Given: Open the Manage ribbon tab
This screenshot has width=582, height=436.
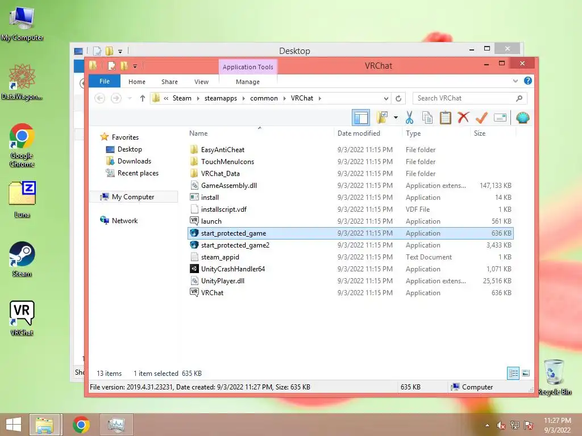Looking at the screenshot, I should 248,82.
